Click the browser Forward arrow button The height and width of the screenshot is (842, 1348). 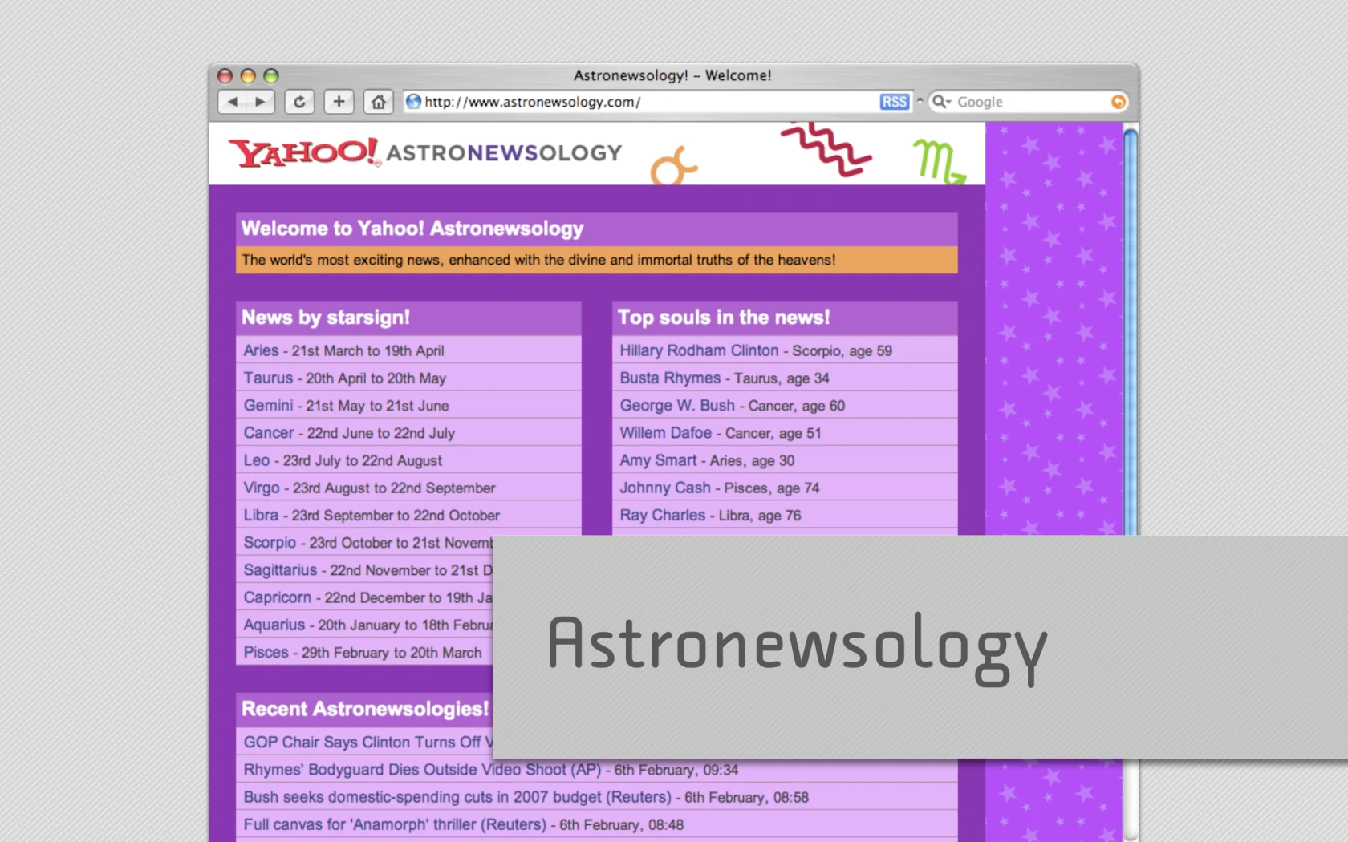261,102
